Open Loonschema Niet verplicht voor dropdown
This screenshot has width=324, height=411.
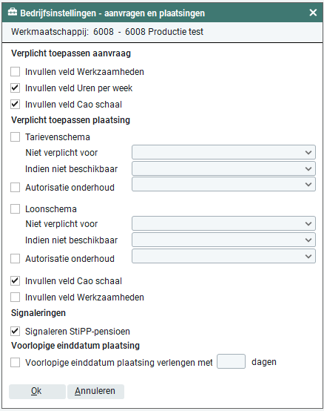[x=223, y=223]
